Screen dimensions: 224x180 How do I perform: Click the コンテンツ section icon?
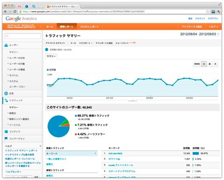click(x=6, y=132)
